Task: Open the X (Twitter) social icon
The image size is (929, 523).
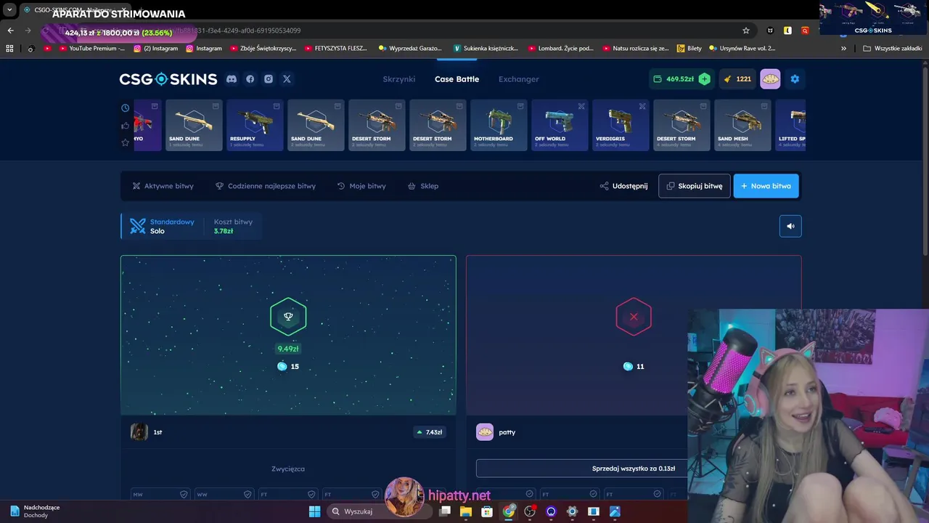Action: pyautogui.click(x=287, y=79)
